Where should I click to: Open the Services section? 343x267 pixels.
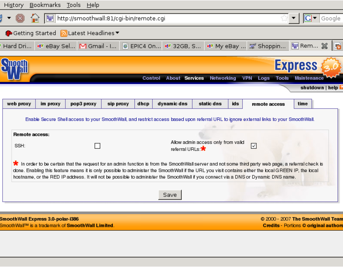coord(194,78)
